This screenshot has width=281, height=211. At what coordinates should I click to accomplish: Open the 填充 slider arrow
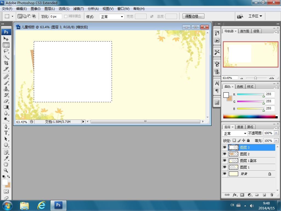point(276,141)
